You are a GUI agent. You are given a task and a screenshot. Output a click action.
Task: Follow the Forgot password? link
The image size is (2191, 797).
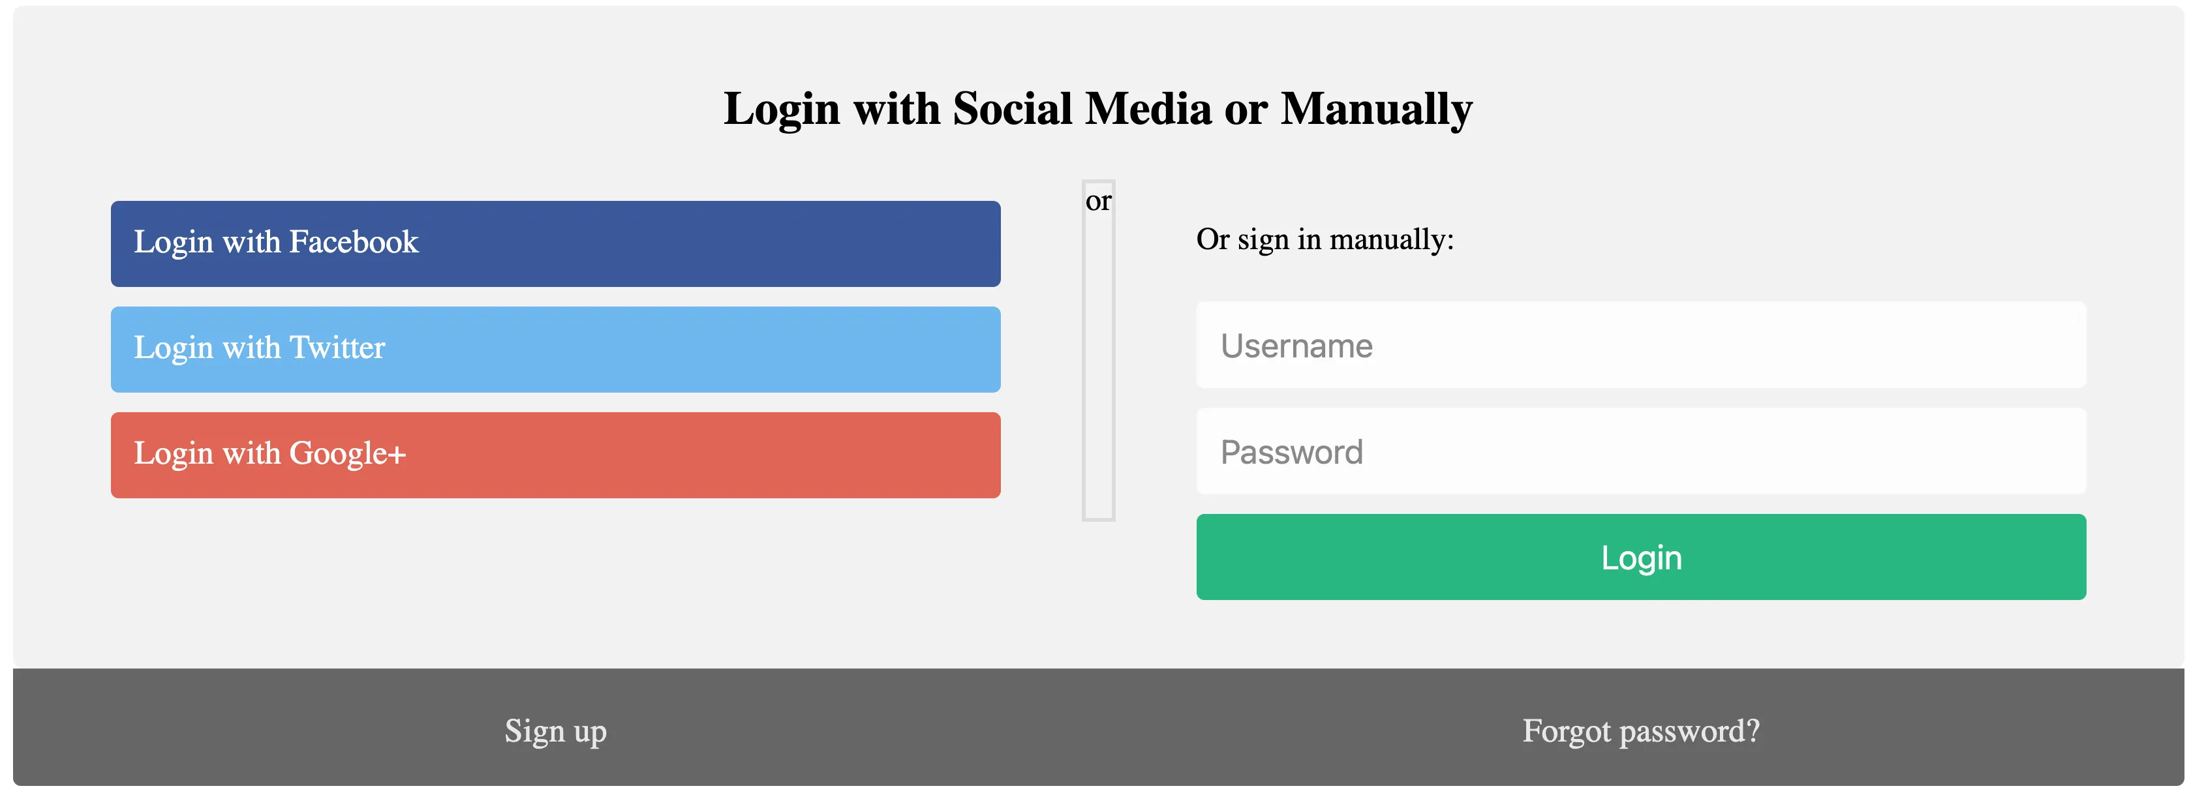1640,730
